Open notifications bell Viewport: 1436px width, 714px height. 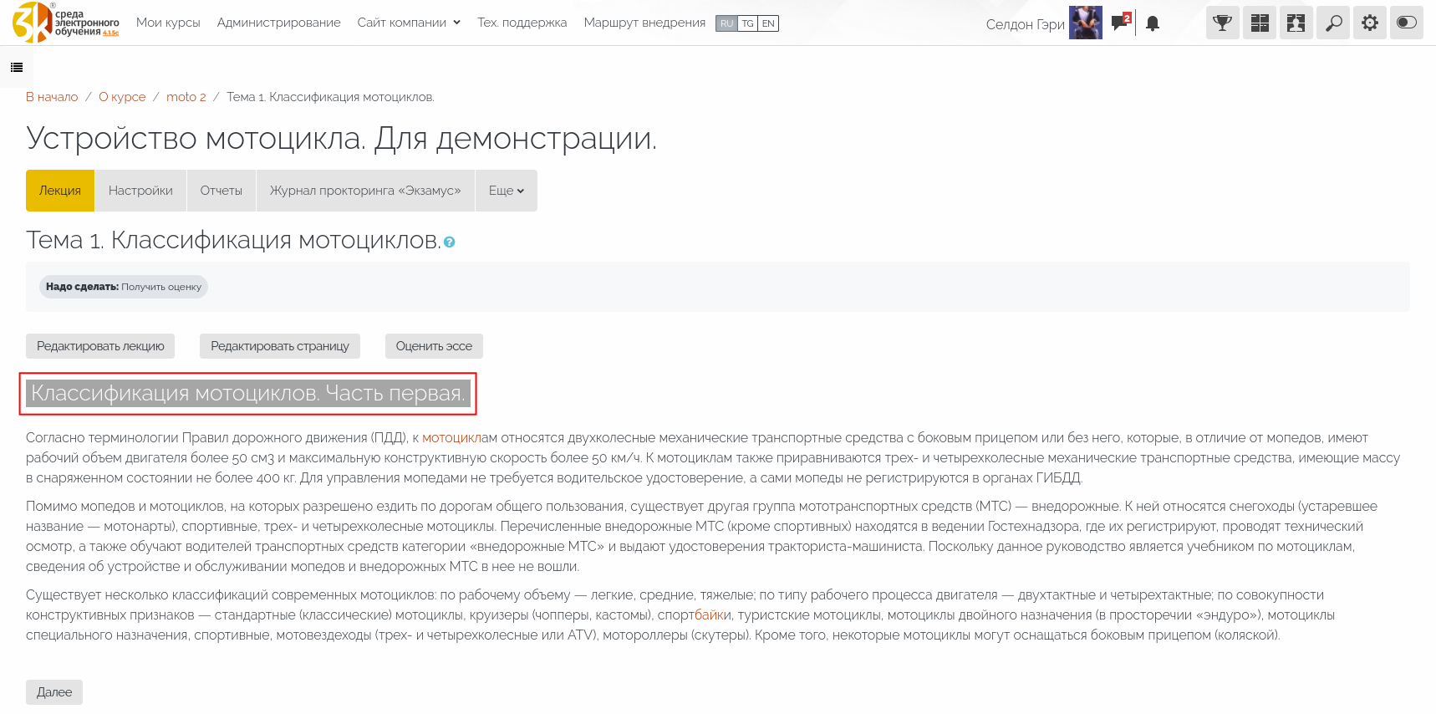pos(1153,24)
